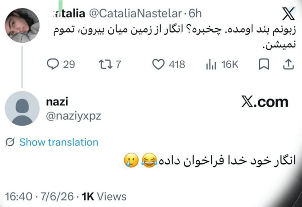Click the translation icon beside Show translation
The image size is (302, 207).
click(10, 142)
